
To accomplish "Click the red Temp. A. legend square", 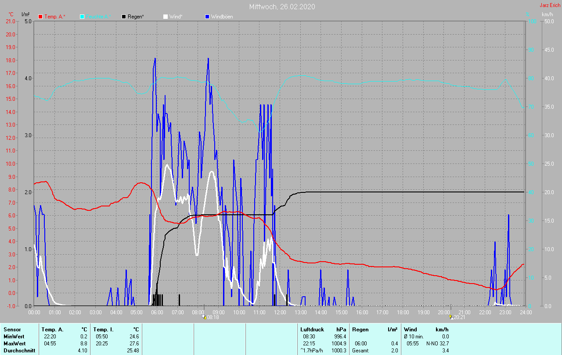I will (41, 17).
